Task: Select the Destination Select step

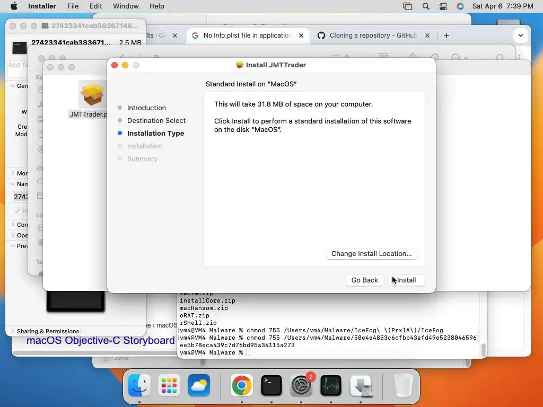Action: click(156, 120)
